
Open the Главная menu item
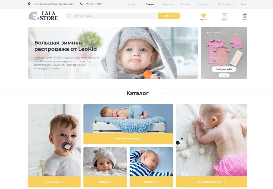(150, 4)
